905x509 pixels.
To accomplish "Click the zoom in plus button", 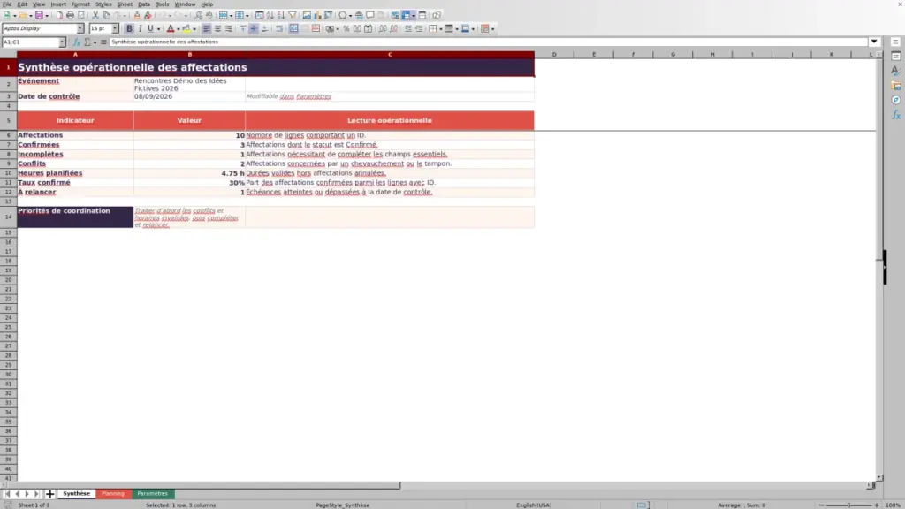I will 877,505.
